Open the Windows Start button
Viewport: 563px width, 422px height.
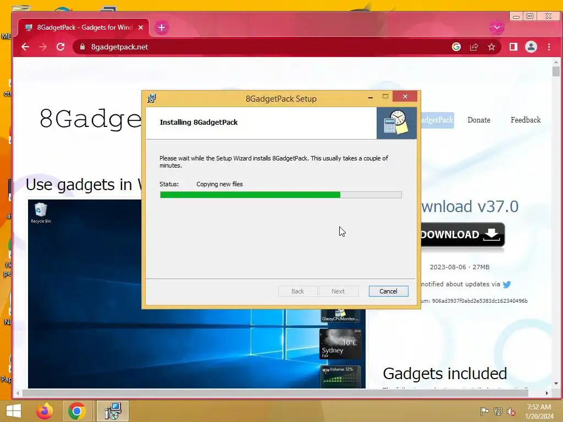click(14, 411)
